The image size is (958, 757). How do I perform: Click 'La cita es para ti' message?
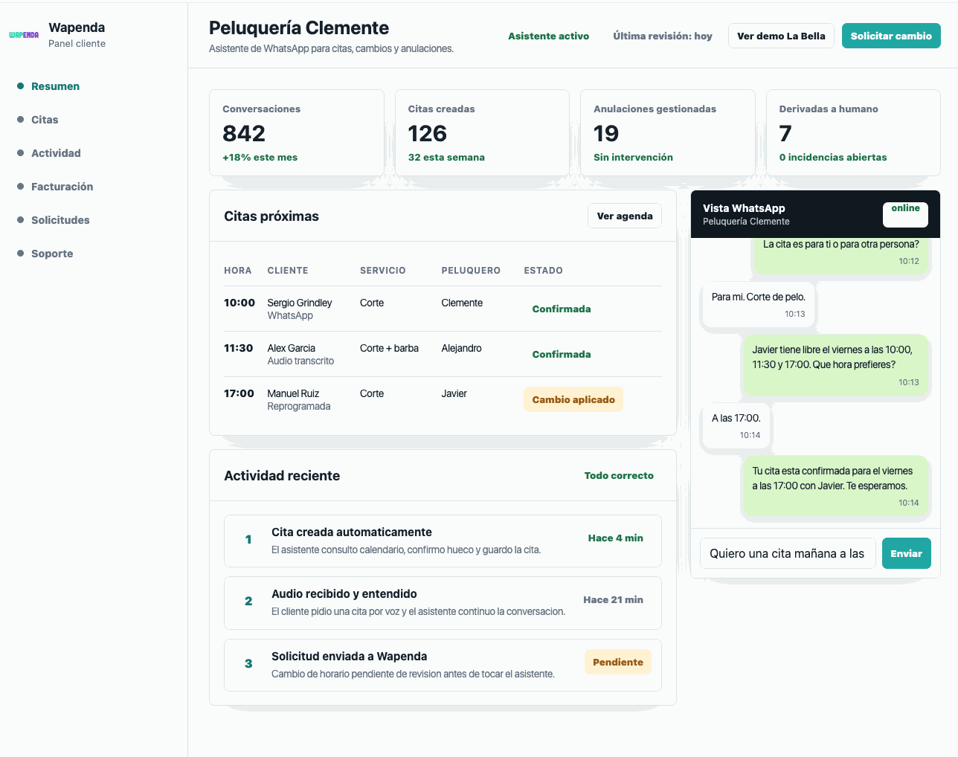click(x=841, y=256)
